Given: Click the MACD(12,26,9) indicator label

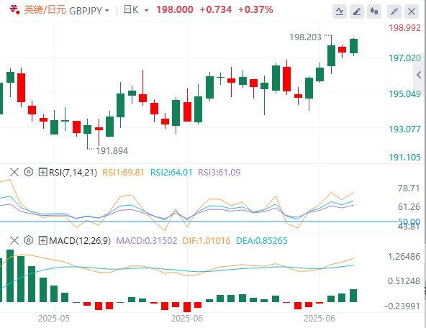Looking at the screenshot, I should pyautogui.click(x=80, y=241).
